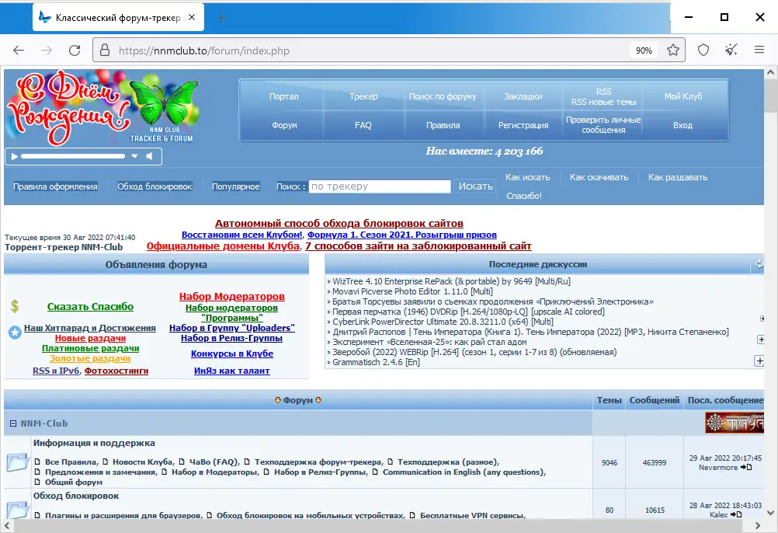Open the Как скачивать help link
The height and width of the screenshot is (533, 778).
599,177
